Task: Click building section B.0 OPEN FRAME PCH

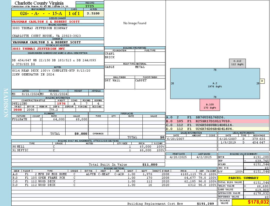Action: click(114, 178)
